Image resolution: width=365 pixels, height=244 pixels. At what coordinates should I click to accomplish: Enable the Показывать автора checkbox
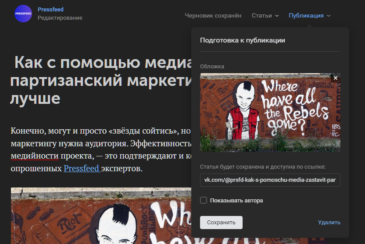204,200
